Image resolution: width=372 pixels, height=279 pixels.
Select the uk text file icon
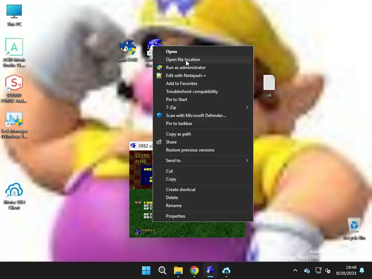[269, 86]
